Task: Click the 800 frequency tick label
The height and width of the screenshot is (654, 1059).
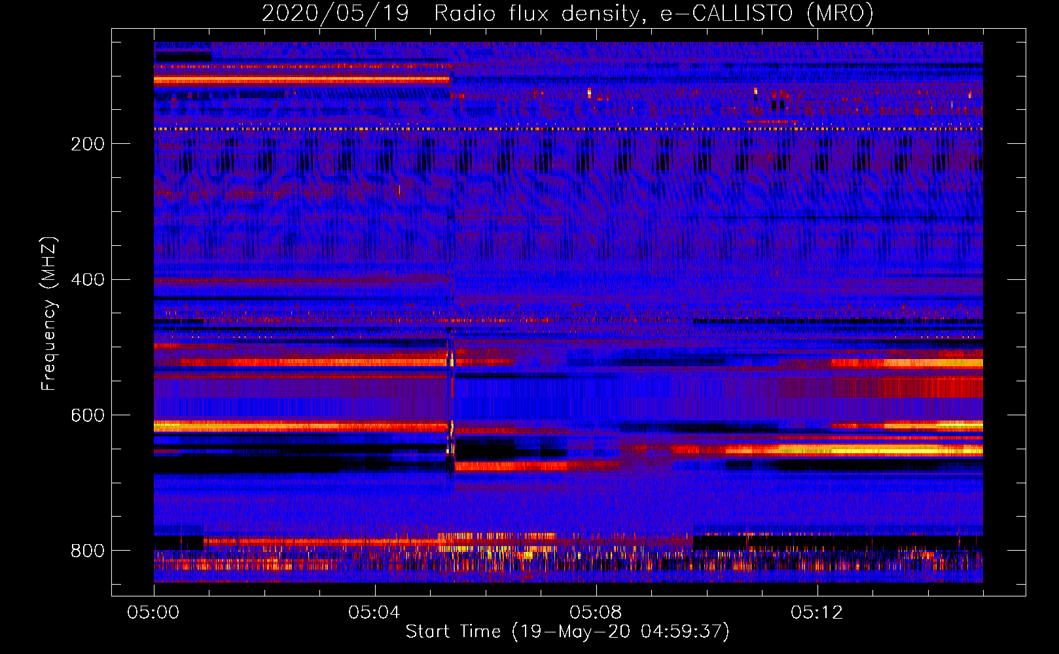Action: [x=88, y=551]
